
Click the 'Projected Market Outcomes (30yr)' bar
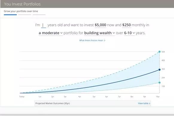tap(93, 103)
